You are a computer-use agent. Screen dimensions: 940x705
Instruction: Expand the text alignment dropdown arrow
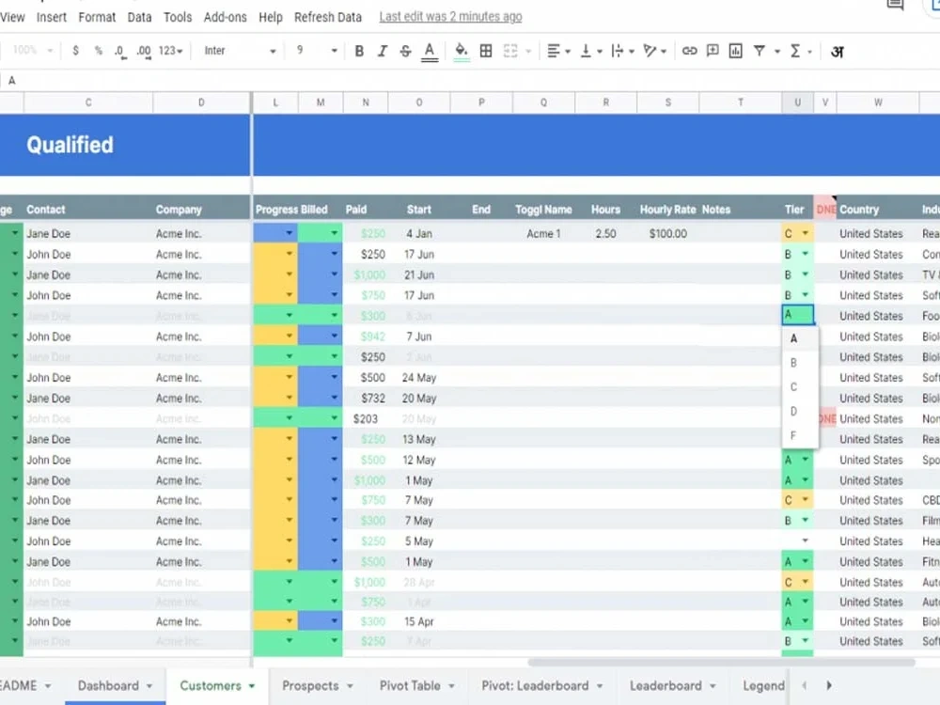(569, 51)
